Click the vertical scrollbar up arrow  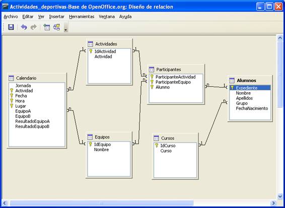click(280, 38)
